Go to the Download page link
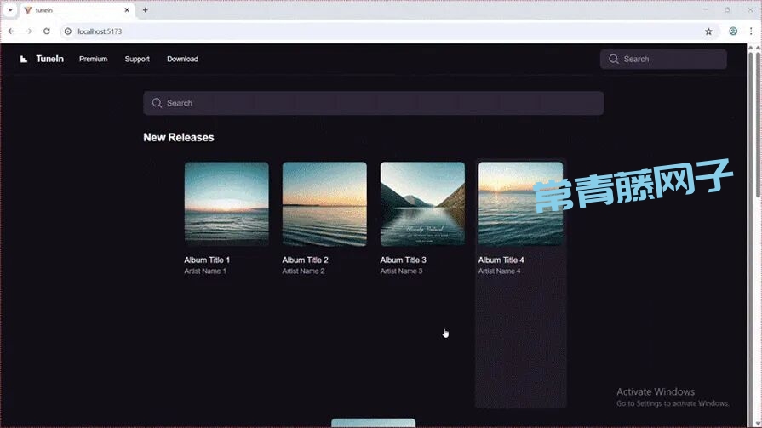The height and width of the screenshot is (428, 762). [x=182, y=60]
